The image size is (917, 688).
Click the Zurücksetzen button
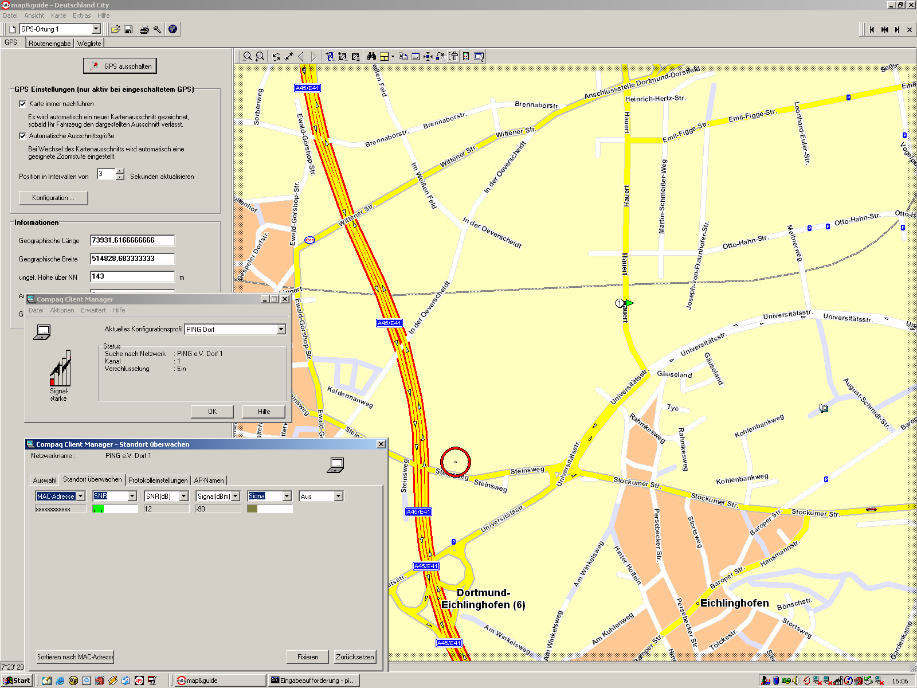tap(355, 657)
